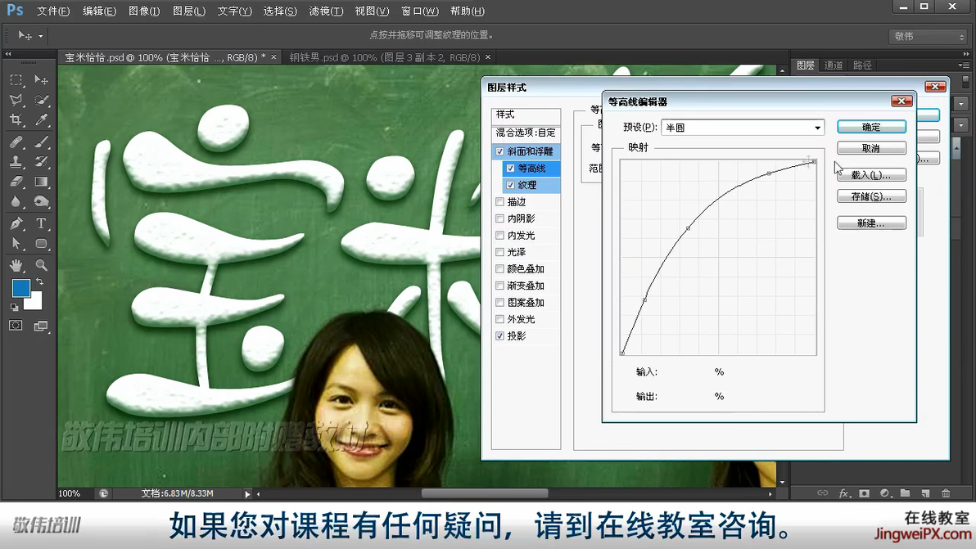Select the Move tool in the toolbox

pos(41,79)
